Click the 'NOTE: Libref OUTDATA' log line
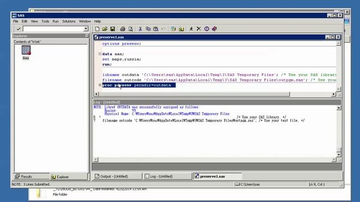This screenshot has width=360, height=202. click(x=146, y=107)
